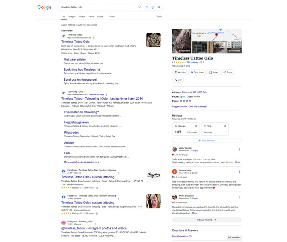Open Own this business link
Screen dimensions: 287x242
click(x=198, y=107)
